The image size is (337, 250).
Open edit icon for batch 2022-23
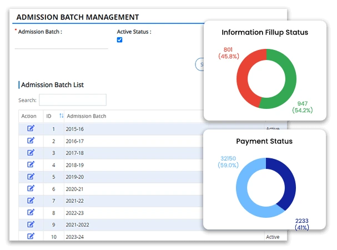point(31,212)
